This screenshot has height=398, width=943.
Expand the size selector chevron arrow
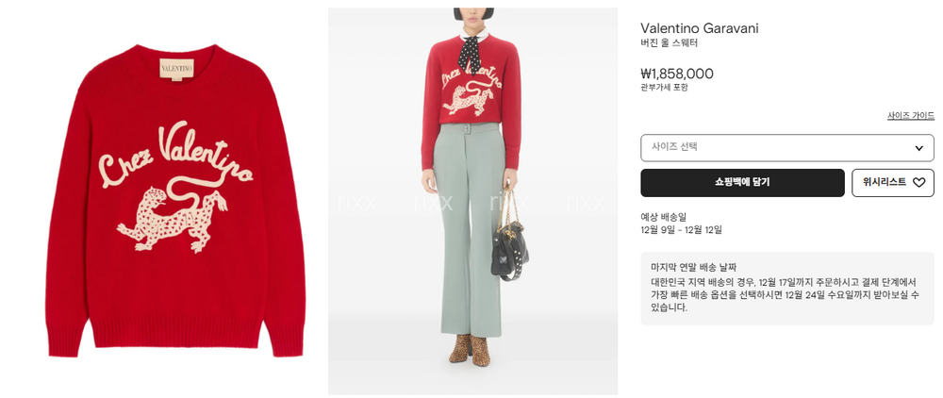(x=918, y=148)
